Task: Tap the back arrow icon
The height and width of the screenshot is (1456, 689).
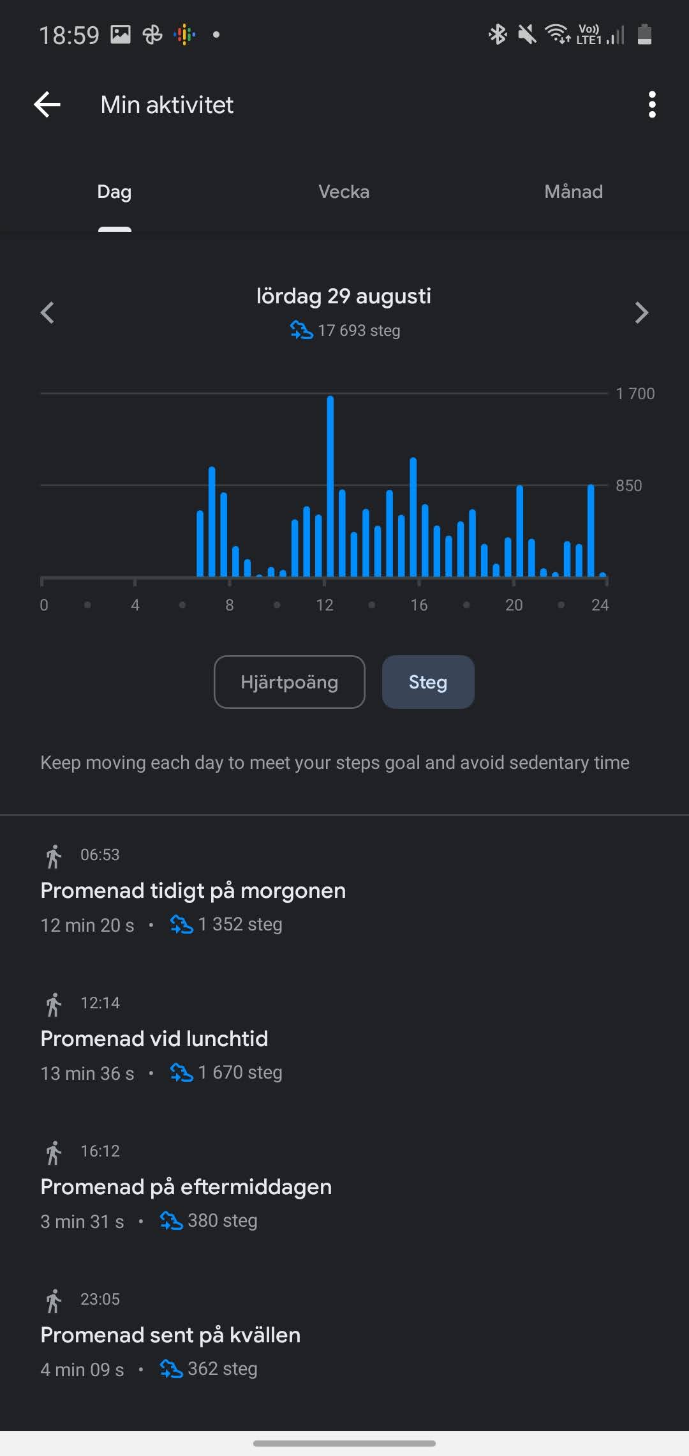Action: pyautogui.click(x=47, y=105)
